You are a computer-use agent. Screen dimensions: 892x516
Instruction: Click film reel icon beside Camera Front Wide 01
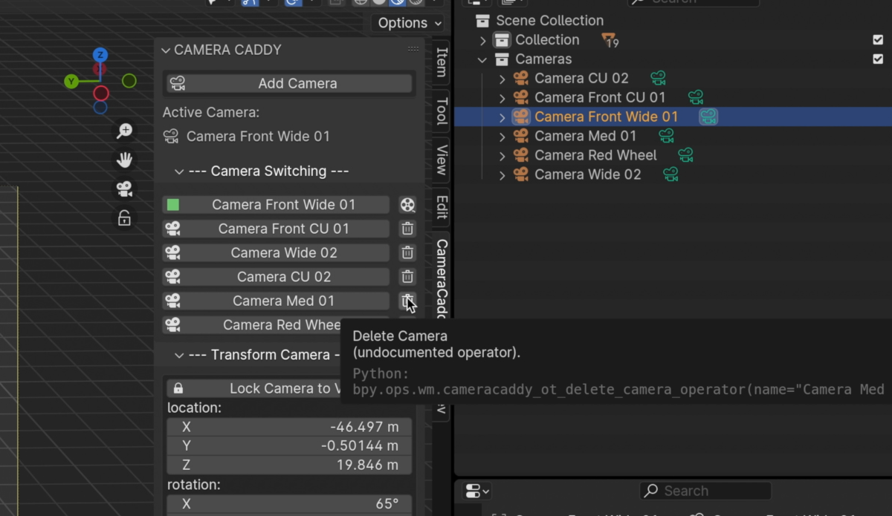pyautogui.click(x=407, y=205)
